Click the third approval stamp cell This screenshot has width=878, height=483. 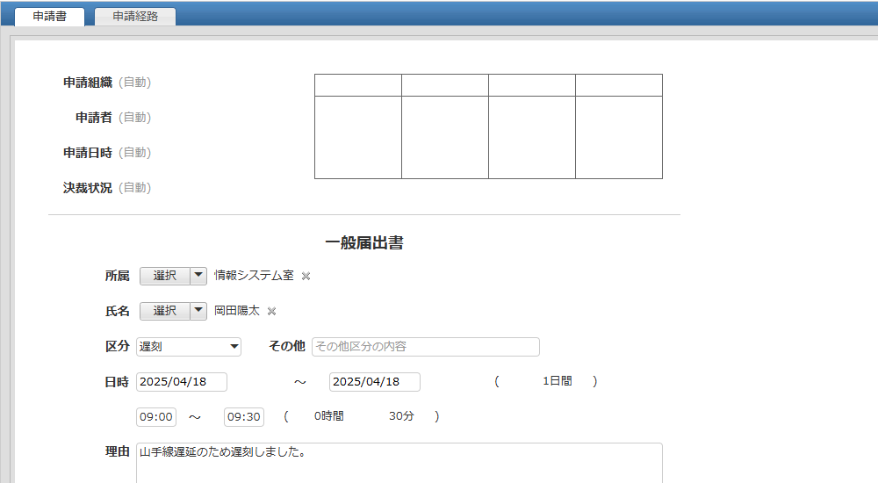tap(532, 137)
